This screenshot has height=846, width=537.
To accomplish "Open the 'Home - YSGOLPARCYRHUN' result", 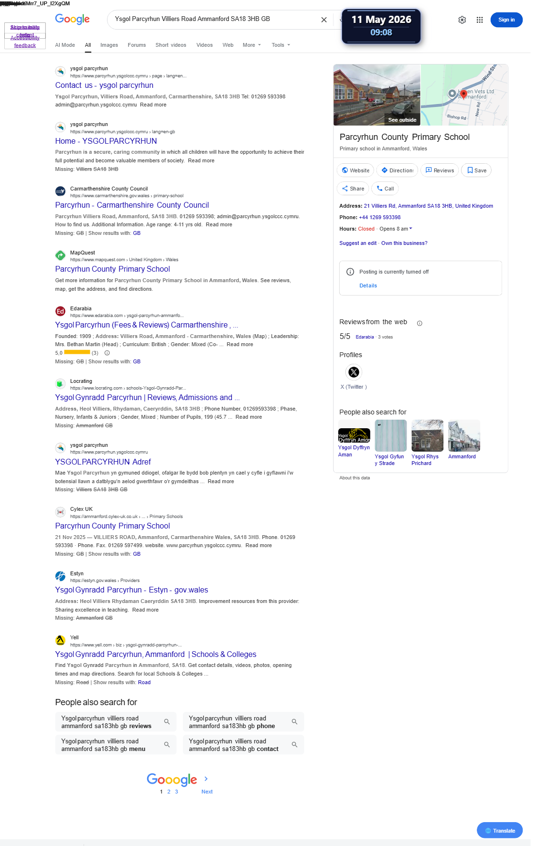I will (x=106, y=141).
